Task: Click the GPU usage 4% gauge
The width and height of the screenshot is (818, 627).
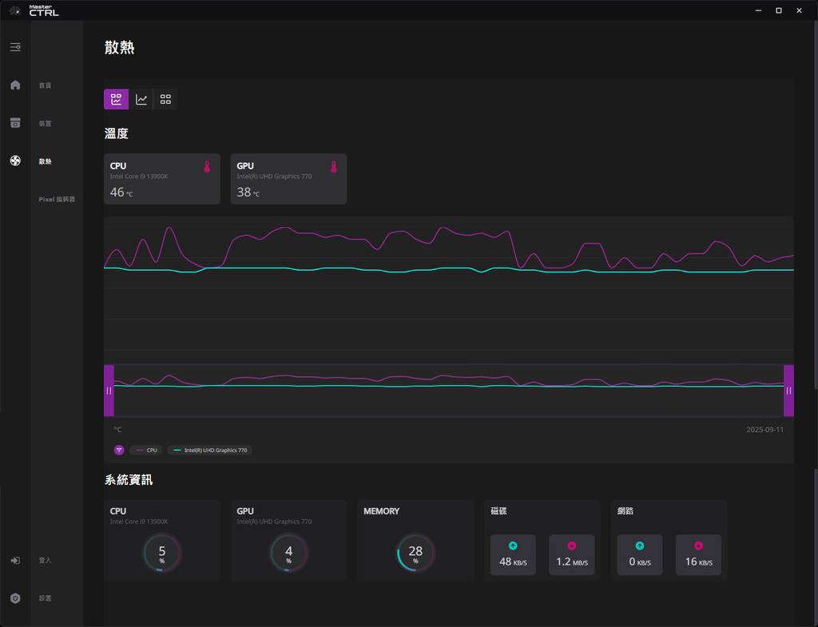Action: tap(288, 553)
